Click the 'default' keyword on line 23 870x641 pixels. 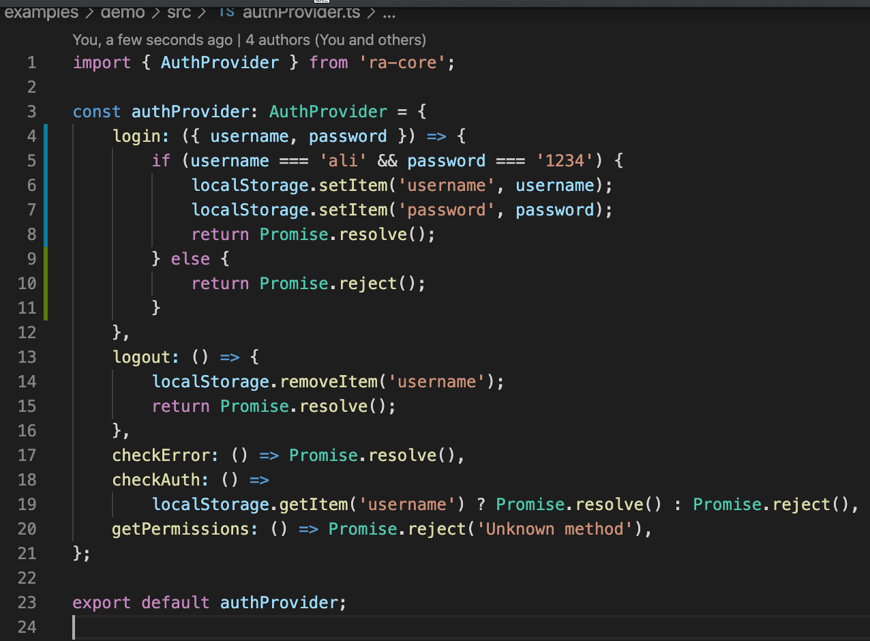tap(176, 603)
